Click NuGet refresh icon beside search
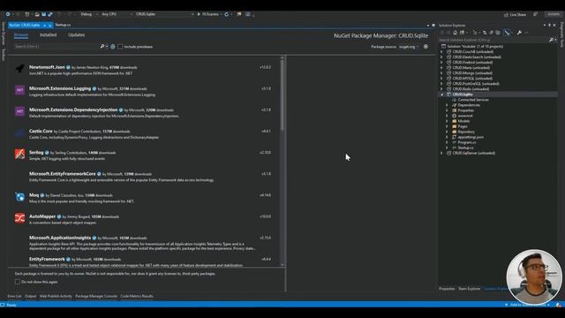The height and width of the screenshot is (318, 565). (113, 47)
